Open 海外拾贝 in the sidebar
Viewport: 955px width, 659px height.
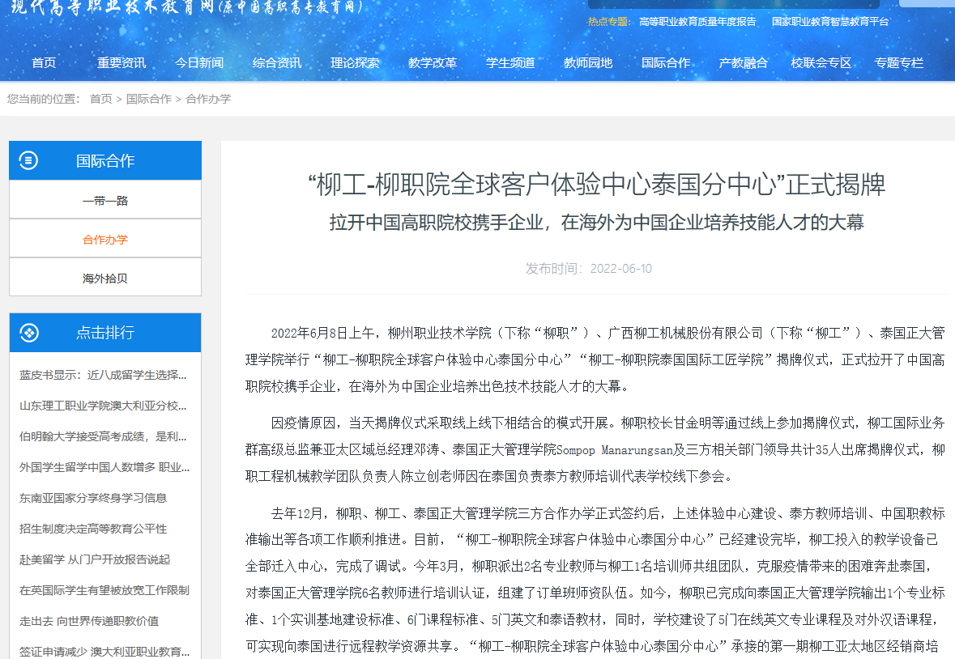105,278
